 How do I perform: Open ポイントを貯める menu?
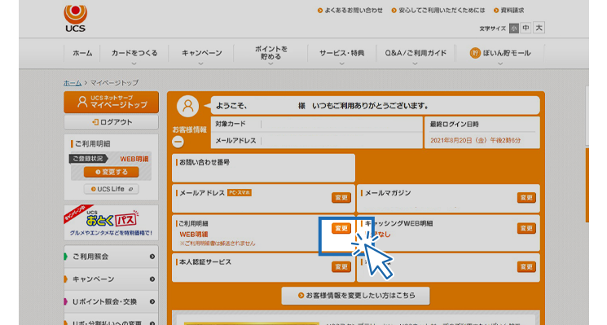(271, 54)
